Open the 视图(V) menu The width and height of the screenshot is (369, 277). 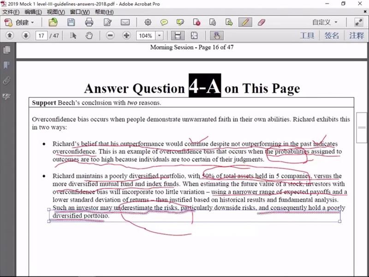56,12
